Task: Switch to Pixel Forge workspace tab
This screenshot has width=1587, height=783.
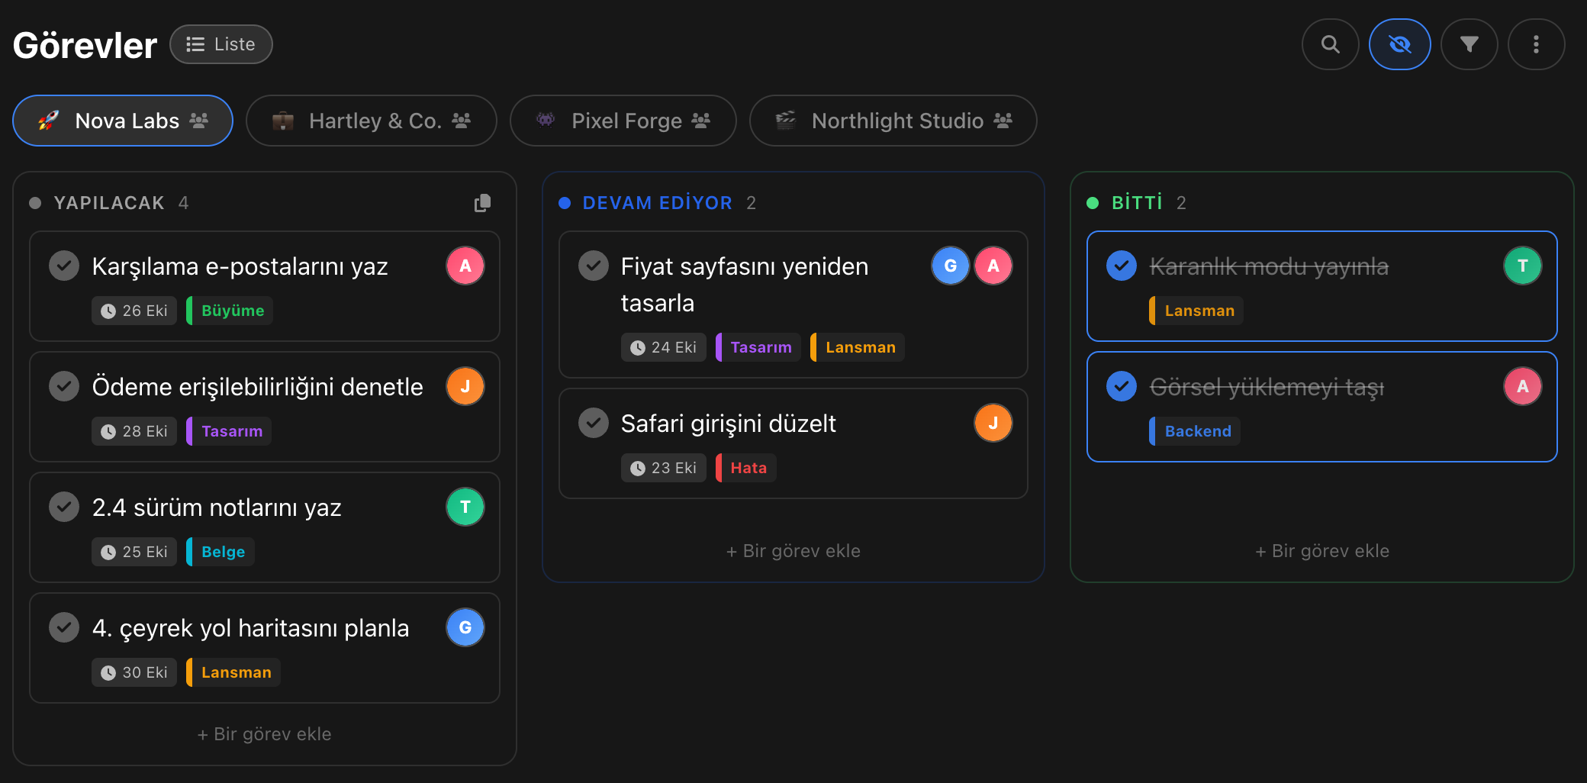Action: [x=623, y=121]
